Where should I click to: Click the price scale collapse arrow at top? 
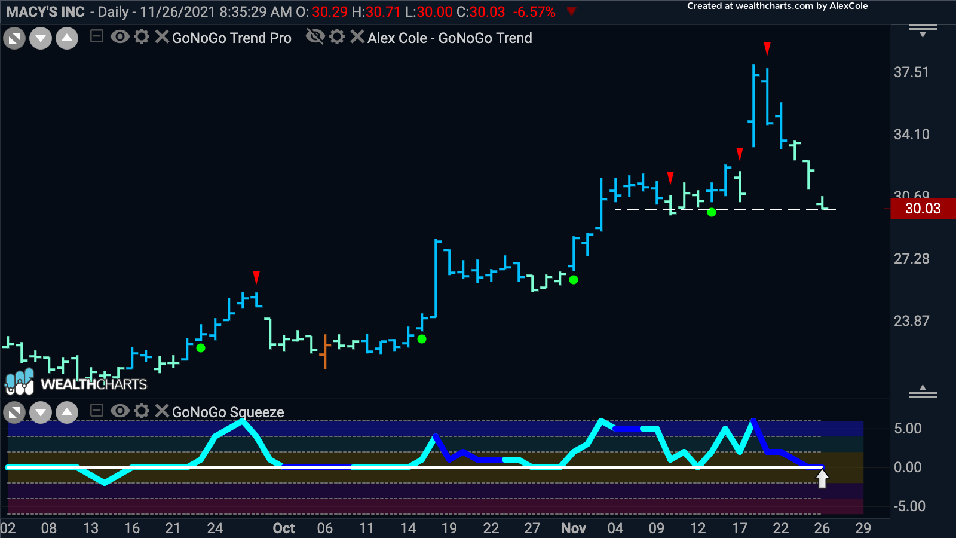(x=923, y=31)
